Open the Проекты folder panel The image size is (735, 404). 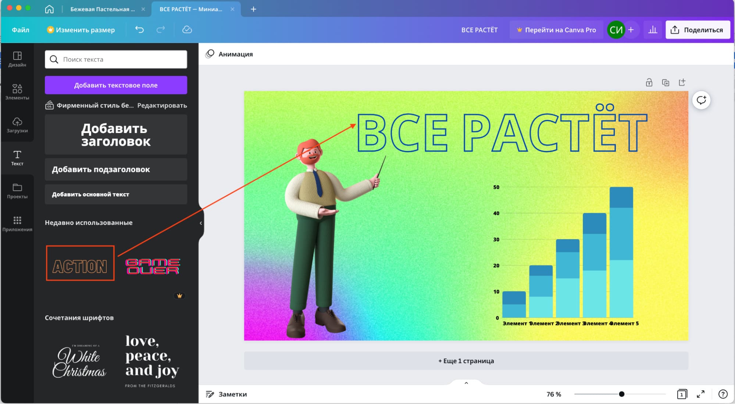pos(17,191)
